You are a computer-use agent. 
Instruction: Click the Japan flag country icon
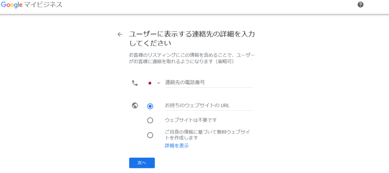pos(150,83)
